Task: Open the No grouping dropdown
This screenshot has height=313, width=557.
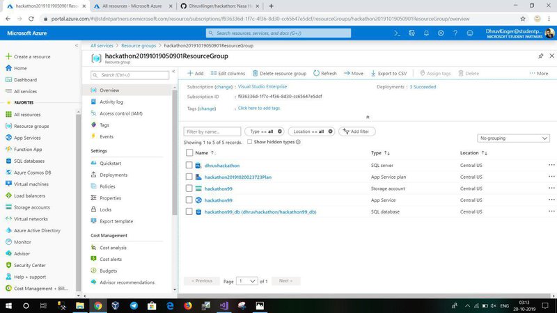Action: coord(513,138)
